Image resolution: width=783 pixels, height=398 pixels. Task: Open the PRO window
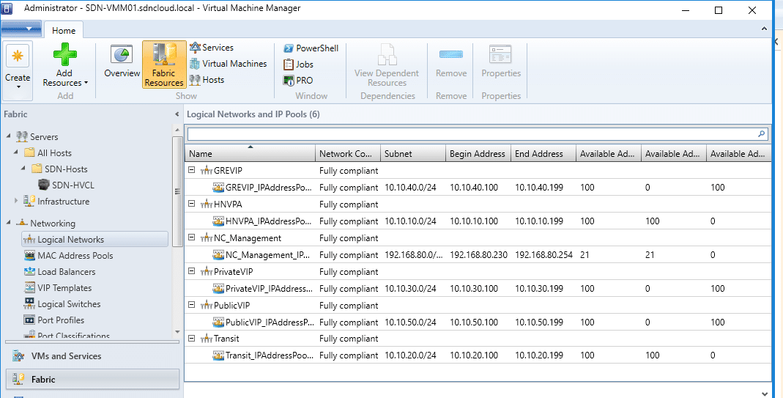tap(298, 80)
